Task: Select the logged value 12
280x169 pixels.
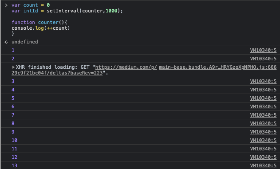Action: [15, 157]
